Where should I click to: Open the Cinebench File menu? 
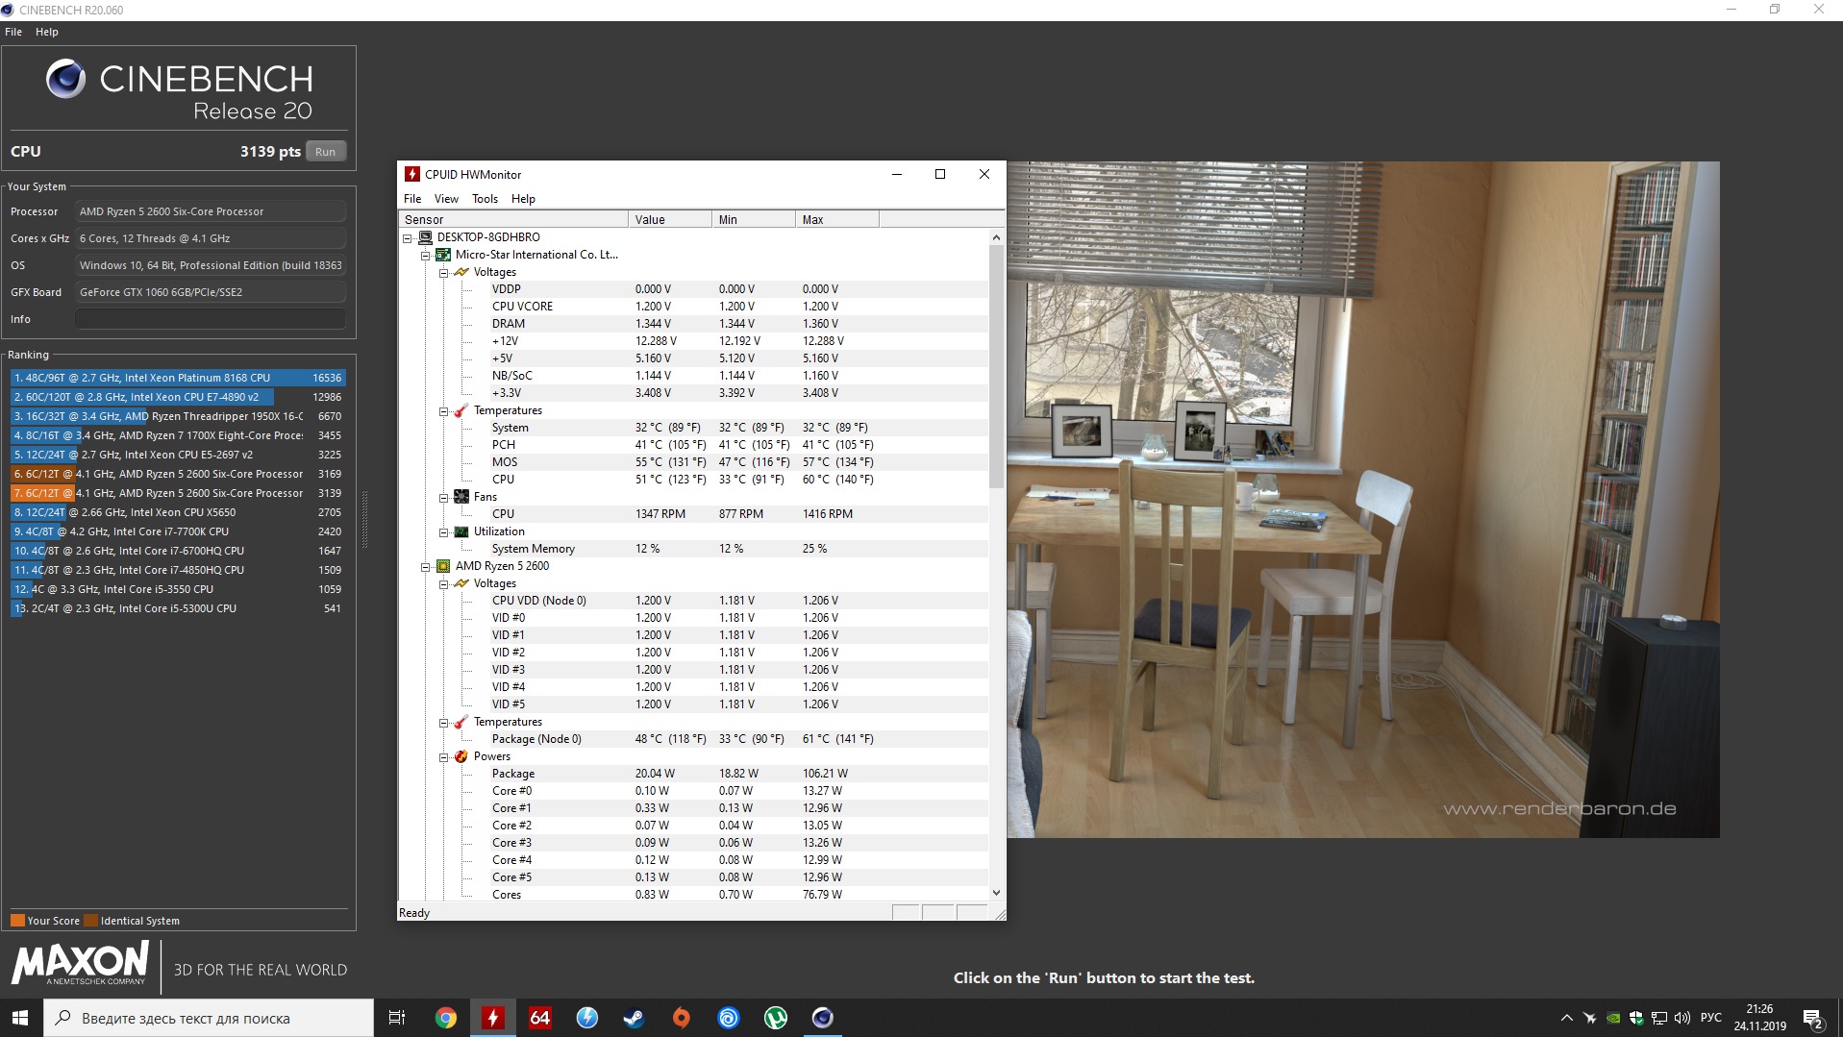coord(13,32)
